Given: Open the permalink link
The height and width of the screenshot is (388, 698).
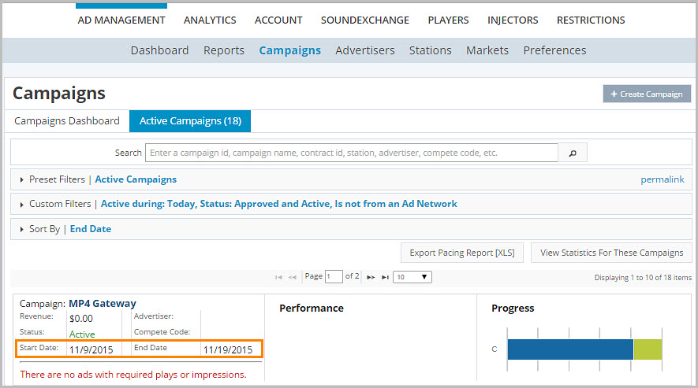Looking at the screenshot, I should (x=662, y=179).
